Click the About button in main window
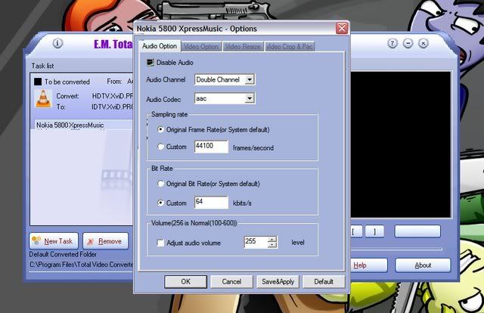 coord(423,265)
